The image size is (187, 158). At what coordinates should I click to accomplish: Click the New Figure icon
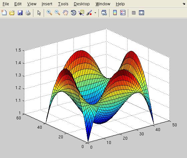coord(4,13)
